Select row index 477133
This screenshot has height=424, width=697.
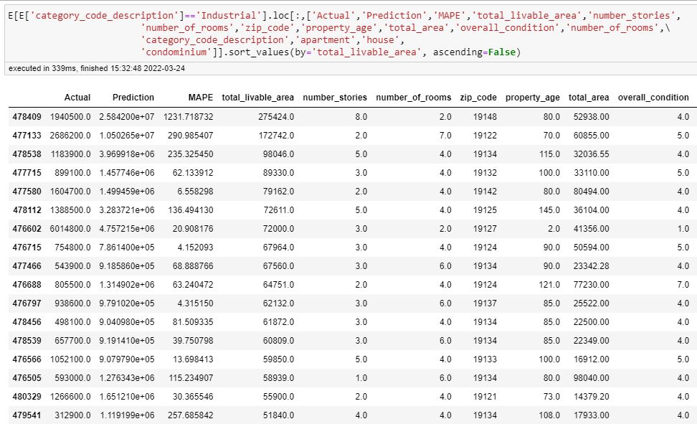(27, 136)
